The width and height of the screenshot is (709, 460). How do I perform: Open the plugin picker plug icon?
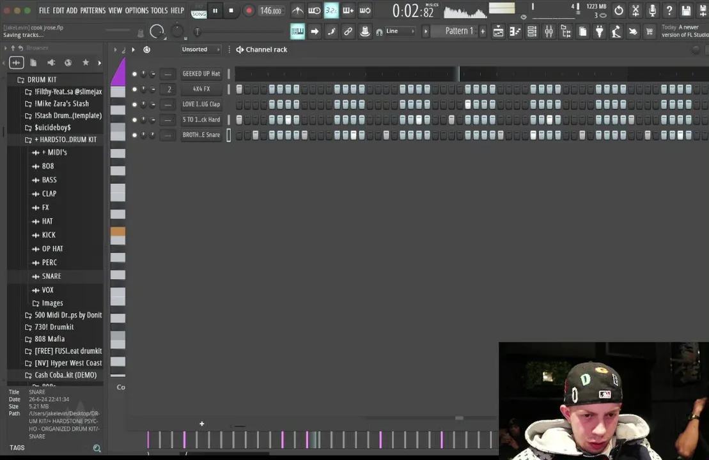point(600,31)
